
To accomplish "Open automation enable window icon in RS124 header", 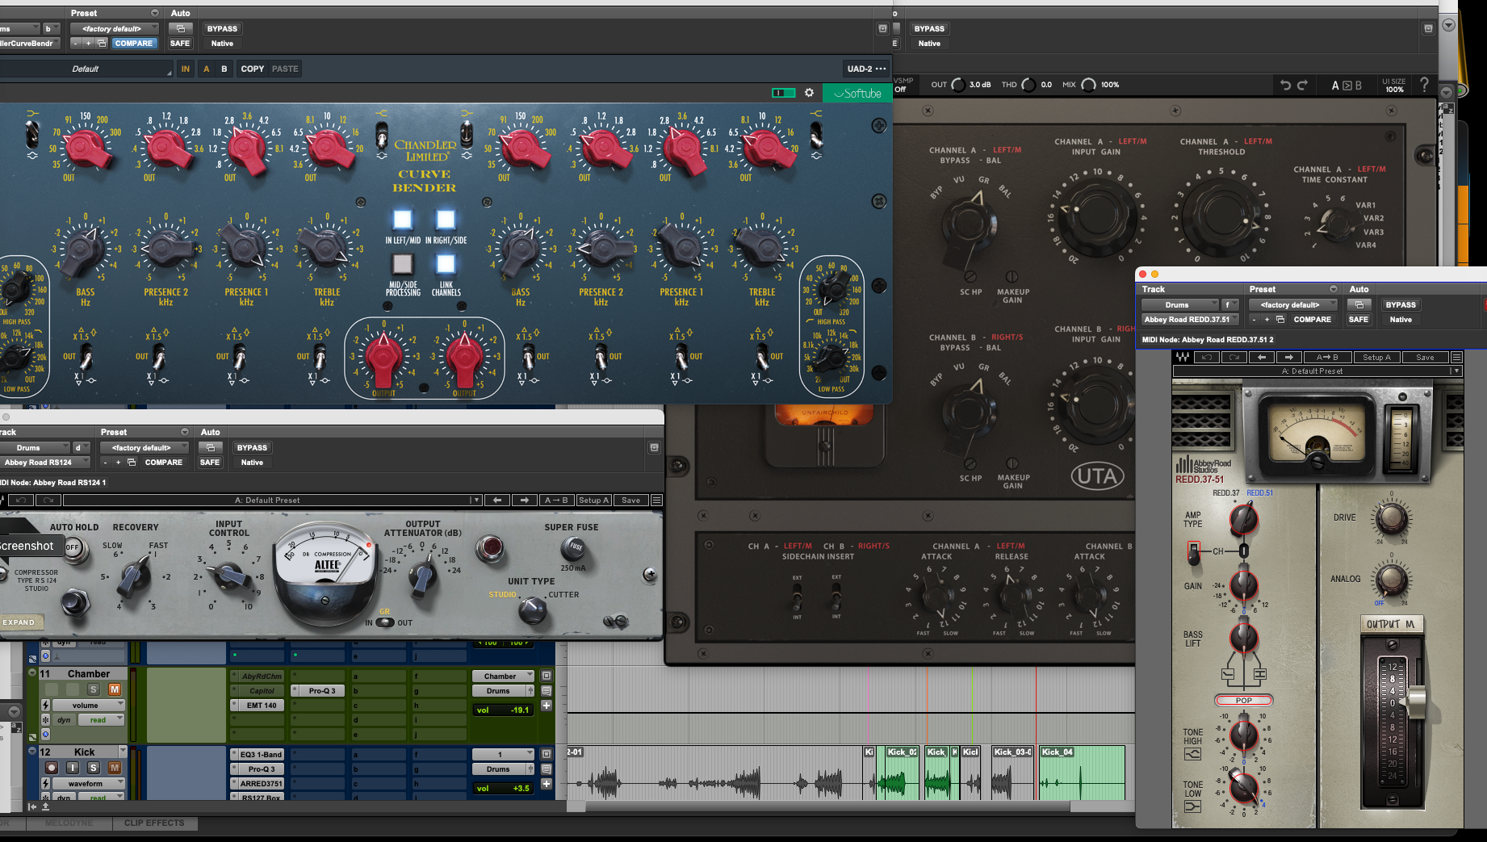I will pos(211,447).
